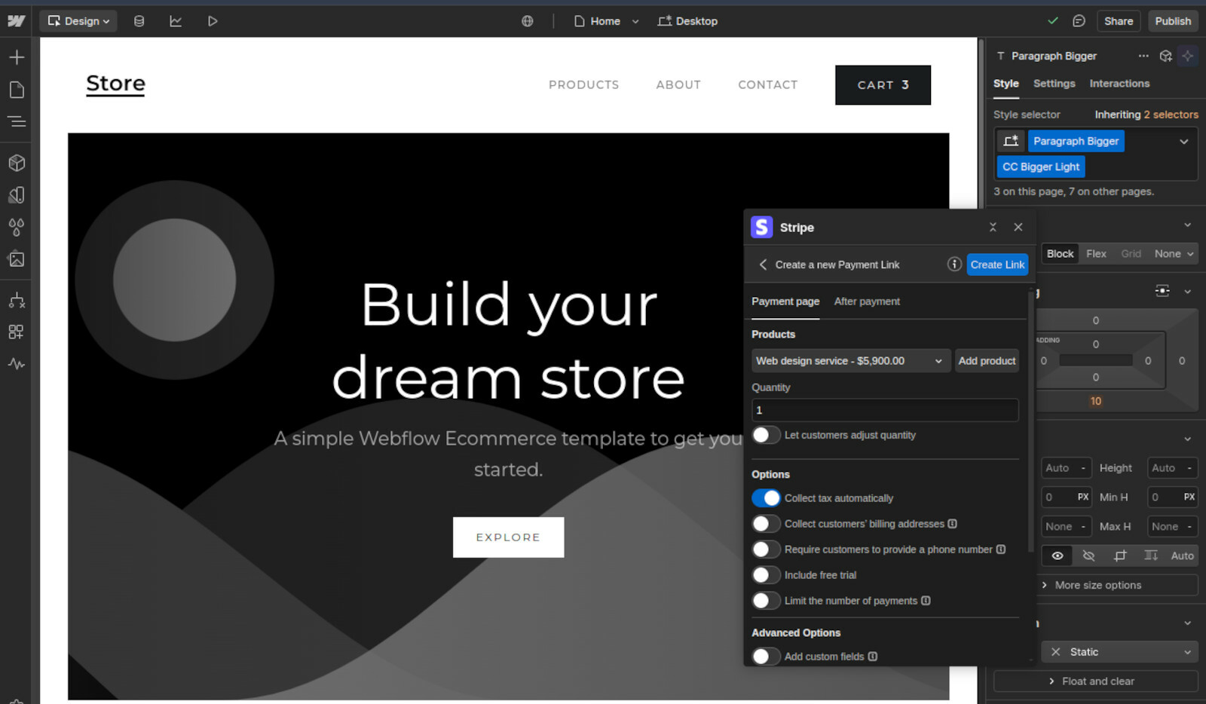Select the After payment tab in Stripe
The height and width of the screenshot is (704, 1206).
tap(866, 301)
